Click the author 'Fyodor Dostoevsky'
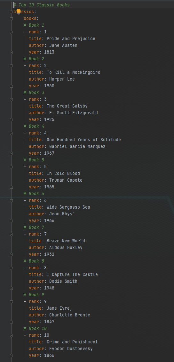 click(x=71, y=349)
